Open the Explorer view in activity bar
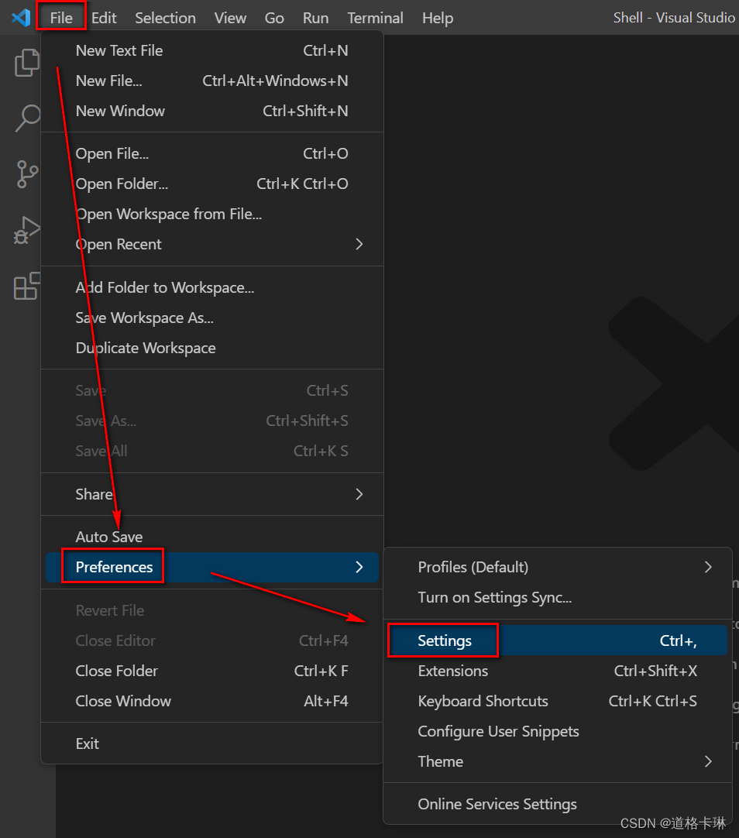739x838 pixels. pyautogui.click(x=26, y=63)
